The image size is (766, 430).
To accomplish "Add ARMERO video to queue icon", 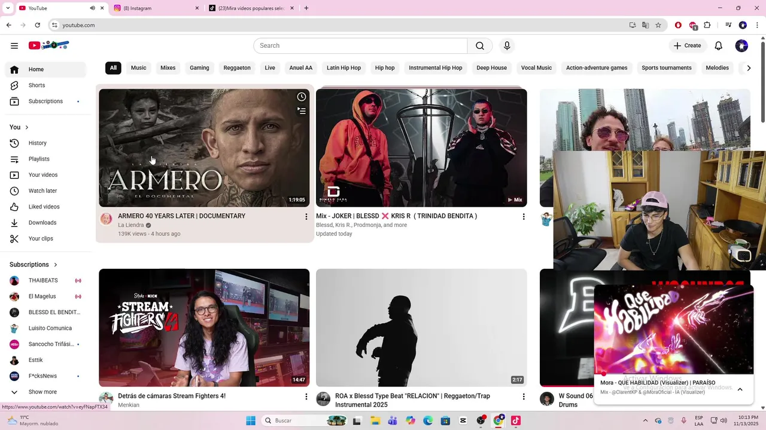I will pos(302,110).
